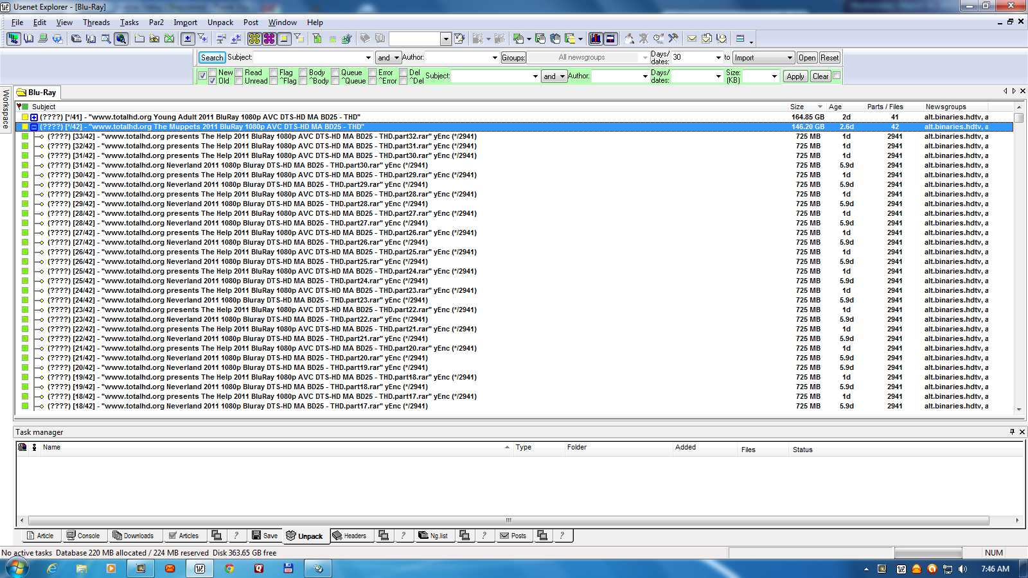The image size is (1028, 578).
Task: Click the bar chart icon in toolbar
Action: [x=596, y=39]
